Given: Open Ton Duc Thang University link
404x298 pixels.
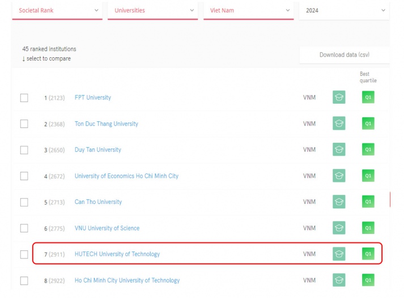Looking at the screenshot, I should (x=107, y=124).
